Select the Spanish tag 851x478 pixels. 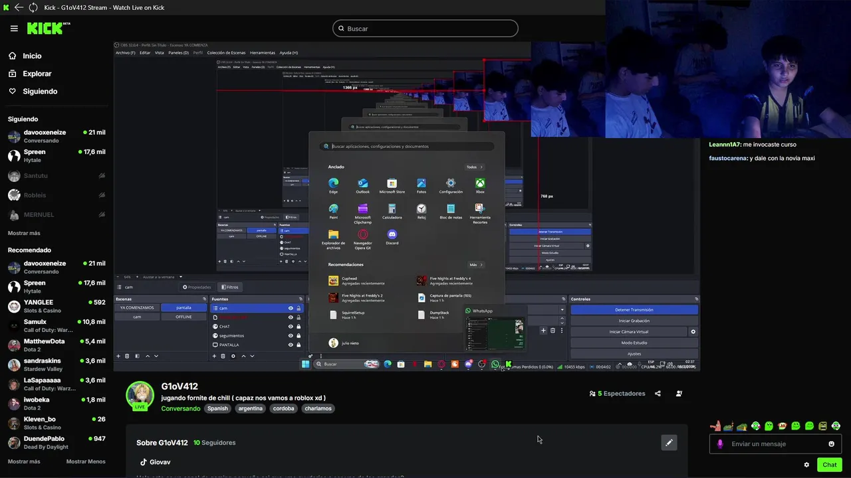coord(217,408)
